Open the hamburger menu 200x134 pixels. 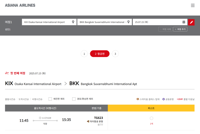192,5
